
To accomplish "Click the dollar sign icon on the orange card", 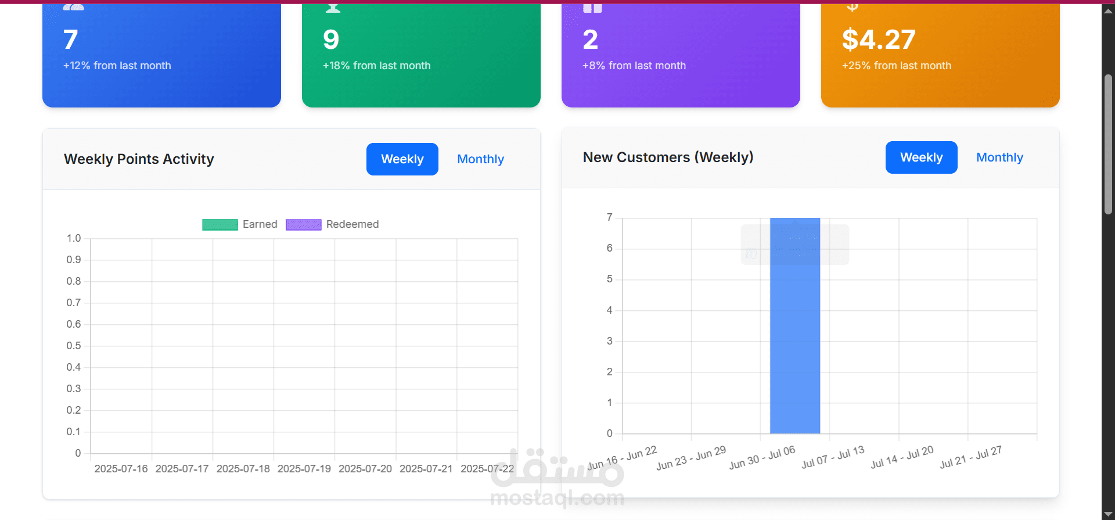I will [852, 8].
